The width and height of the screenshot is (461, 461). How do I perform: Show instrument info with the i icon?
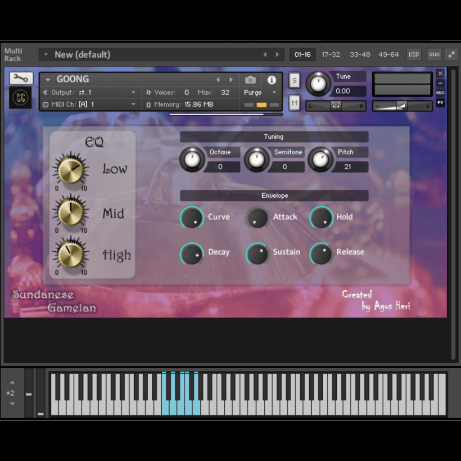click(271, 80)
